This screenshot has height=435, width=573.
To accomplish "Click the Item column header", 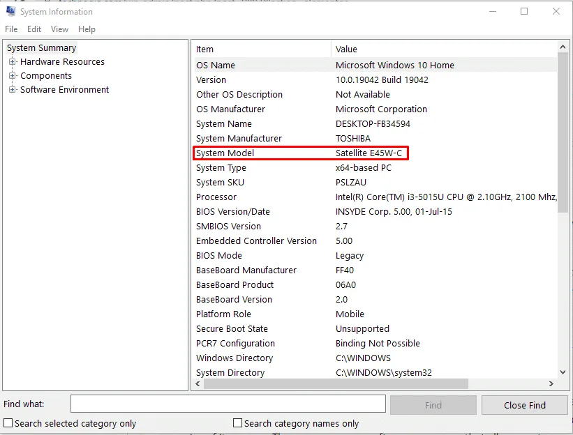I will point(262,49).
